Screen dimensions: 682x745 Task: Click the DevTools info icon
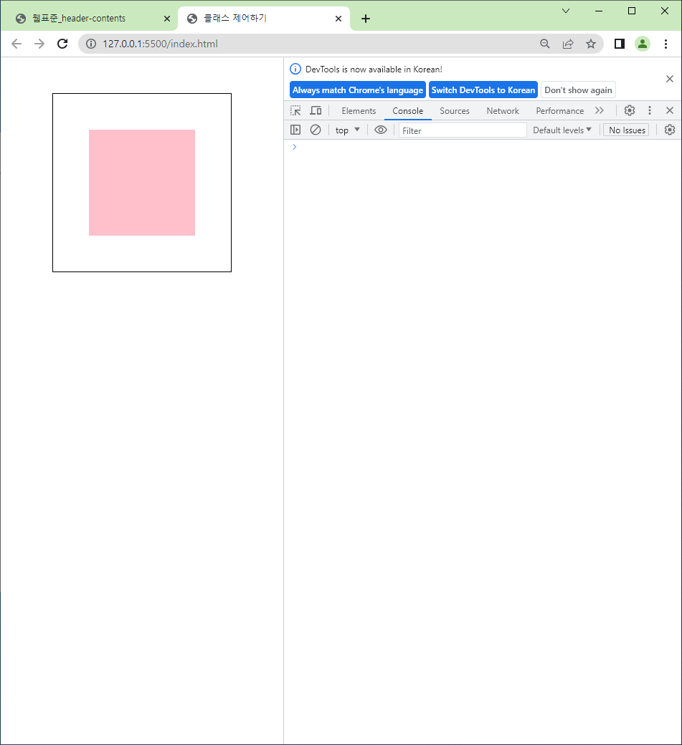tap(295, 69)
